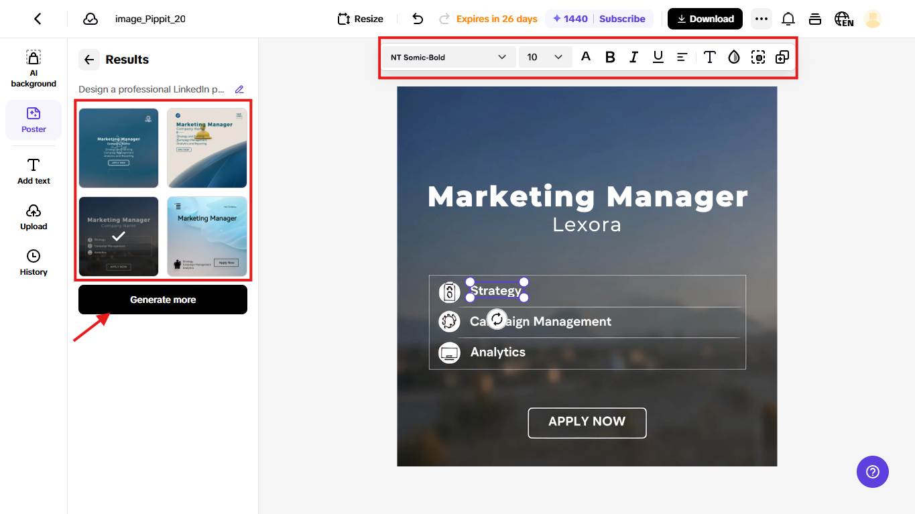
Task: Open the notifications bell
Action: pyautogui.click(x=788, y=19)
